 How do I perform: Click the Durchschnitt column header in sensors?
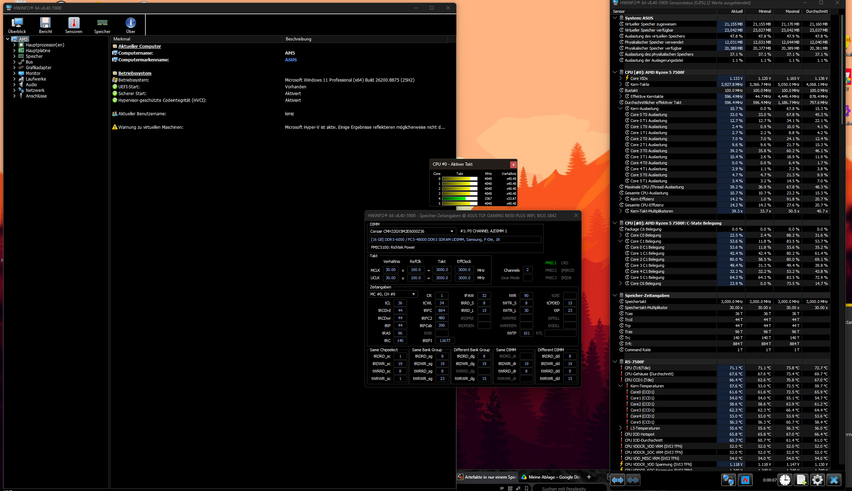pyautogui.click(x=816, y=11)
